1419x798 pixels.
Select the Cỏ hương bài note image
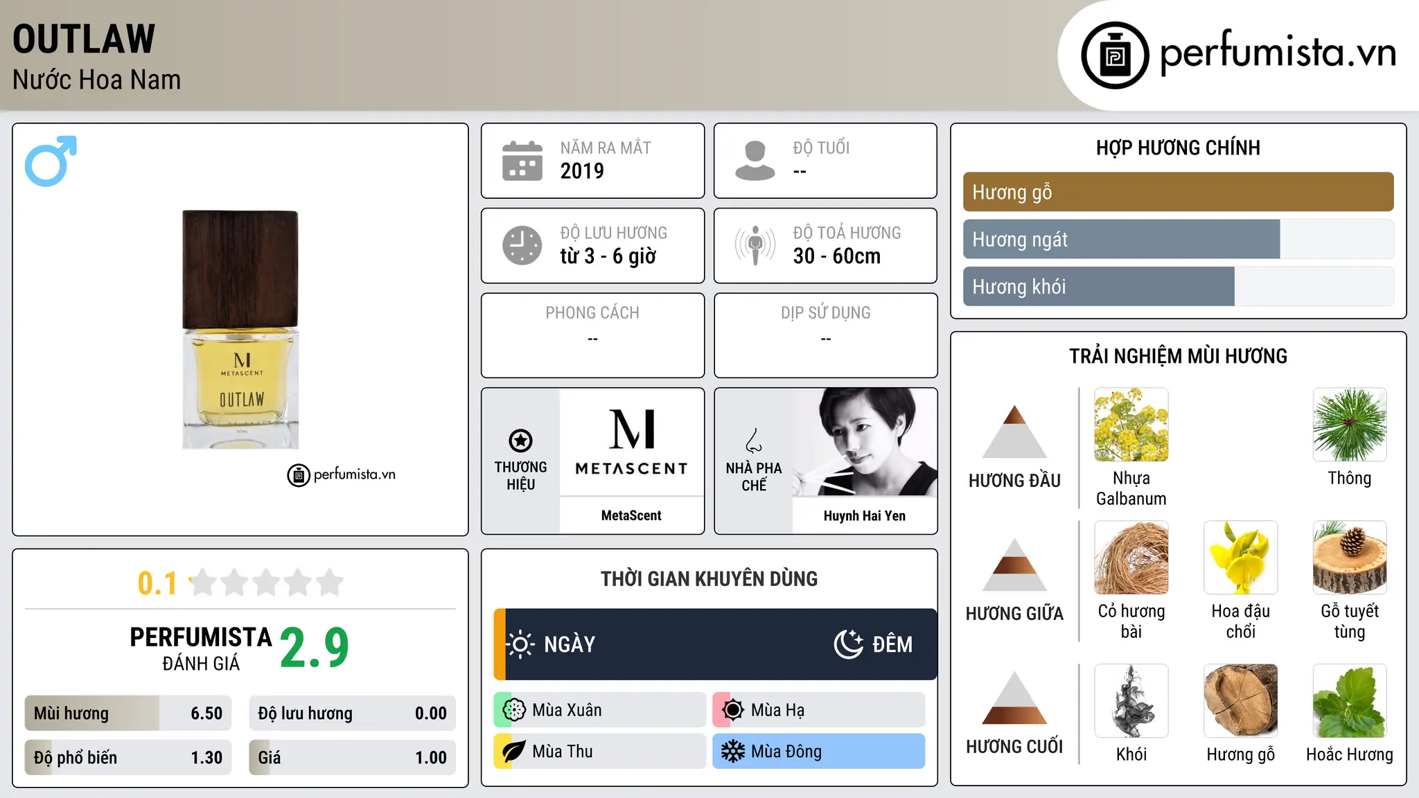pyautogui.click(x=1131, y=558)
